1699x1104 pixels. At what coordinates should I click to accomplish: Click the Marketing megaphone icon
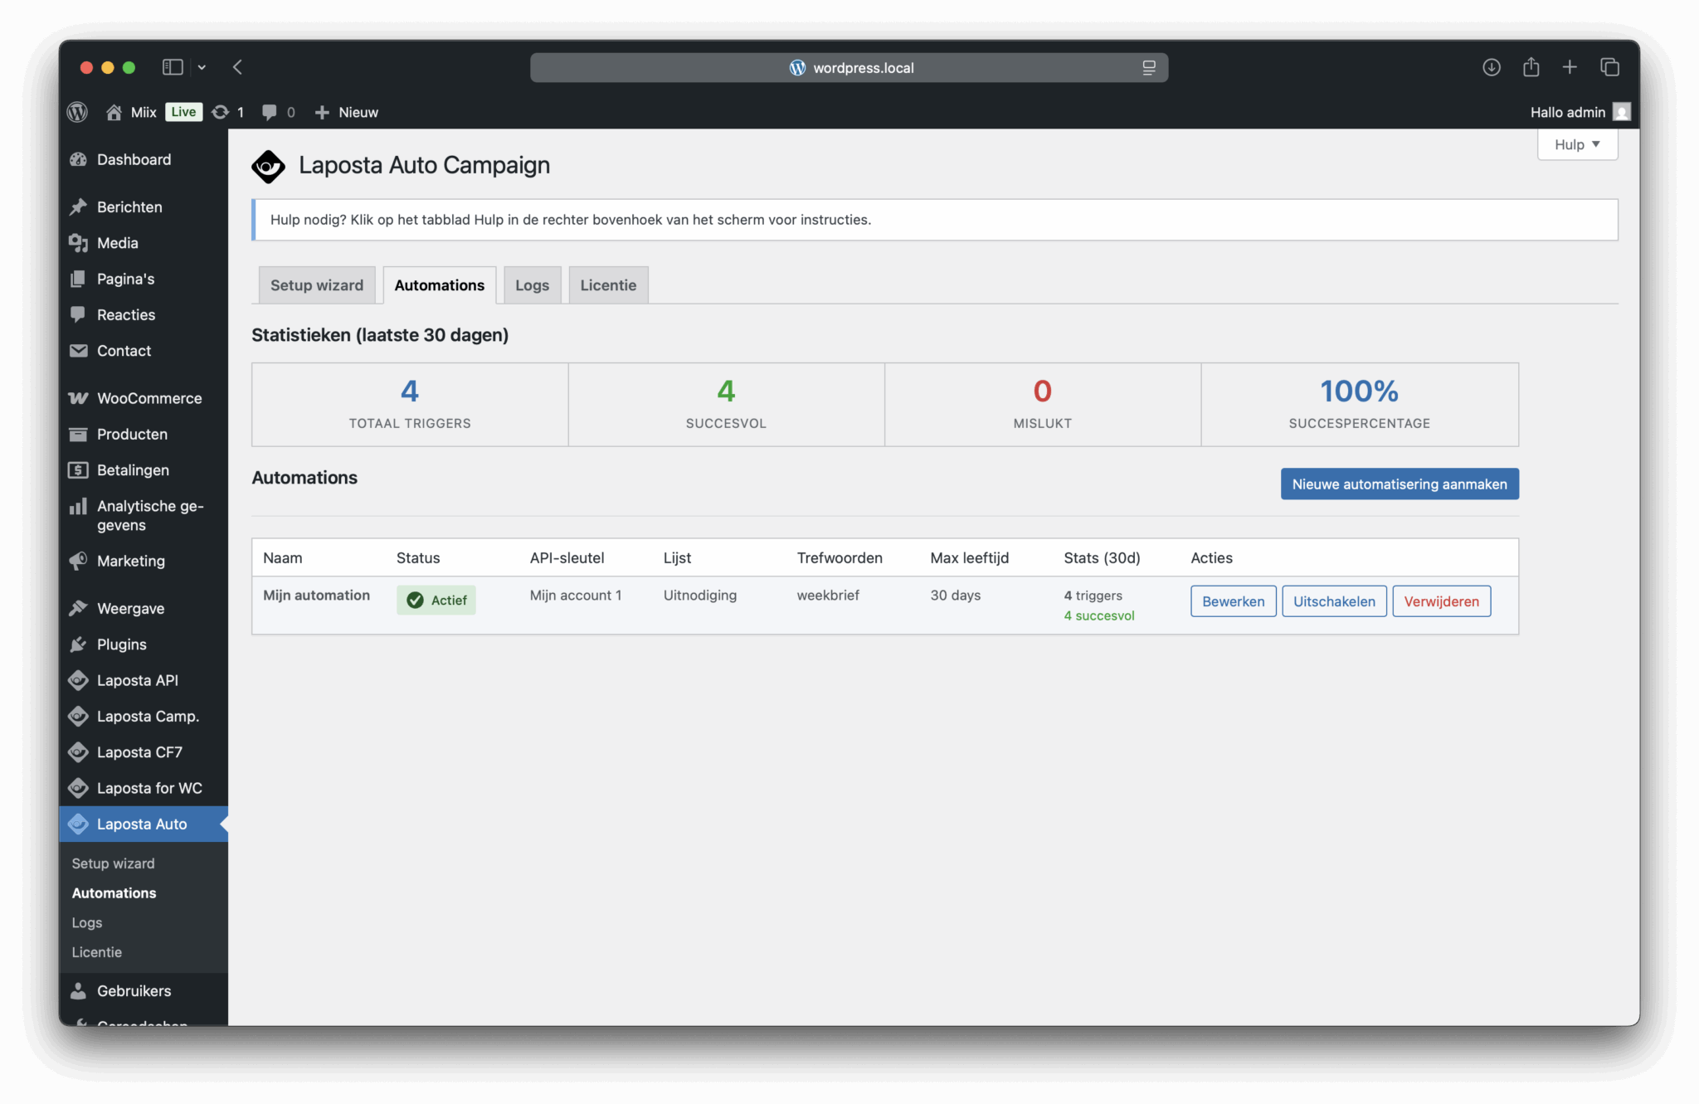click(78, 561)
